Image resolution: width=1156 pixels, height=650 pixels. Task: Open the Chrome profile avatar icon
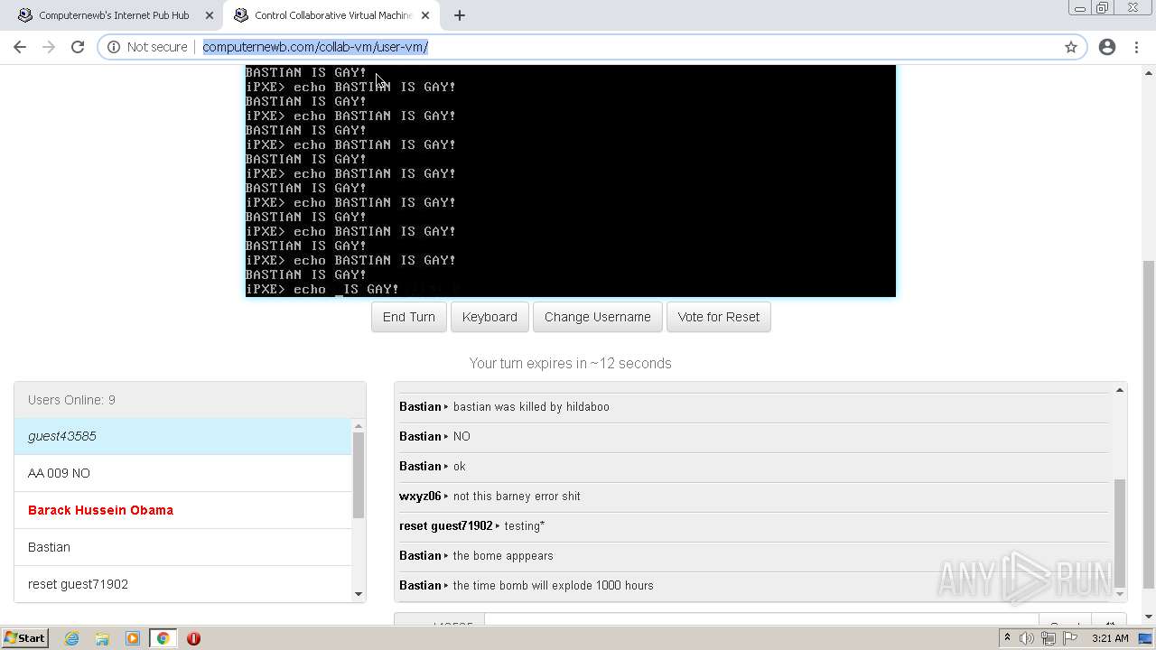1107,47
